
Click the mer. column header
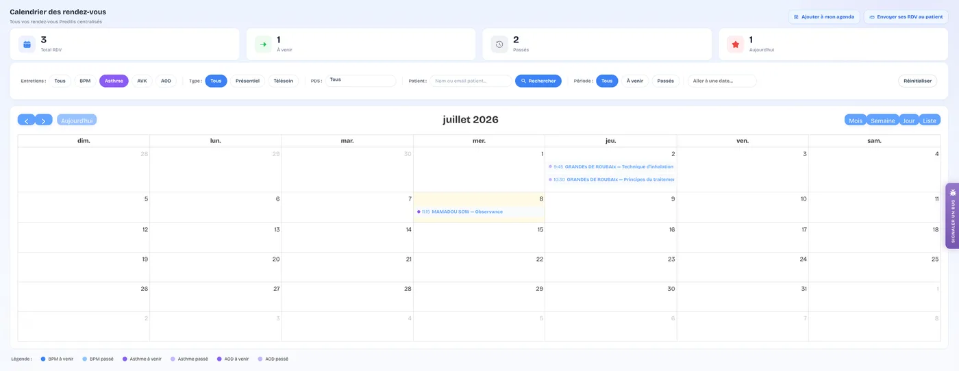tap(479, 141)
